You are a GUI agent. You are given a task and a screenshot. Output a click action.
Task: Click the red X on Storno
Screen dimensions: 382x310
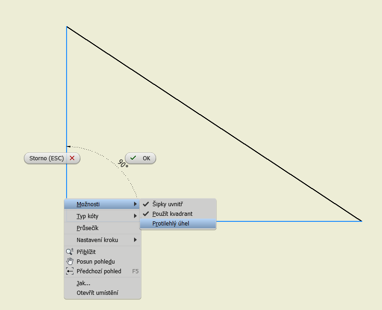pyautogui.click(x=72, y=158)
